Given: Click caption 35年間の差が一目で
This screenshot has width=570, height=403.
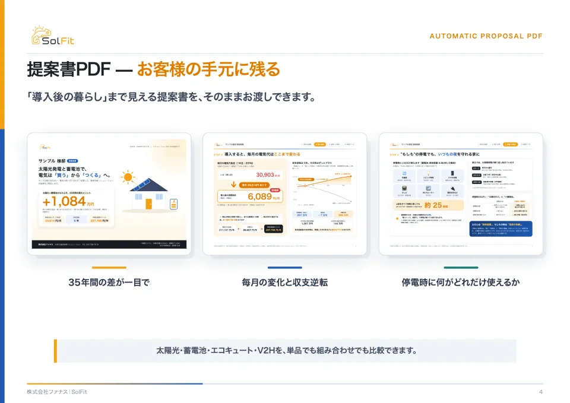Looking at the screenshot, I should 109,283.
